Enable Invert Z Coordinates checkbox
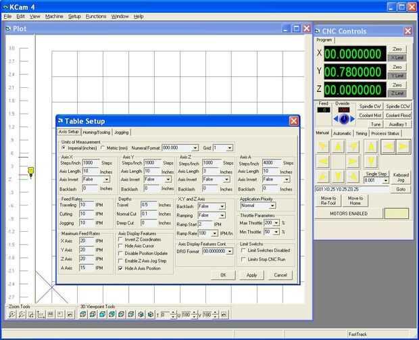 [x=122, y=239]
